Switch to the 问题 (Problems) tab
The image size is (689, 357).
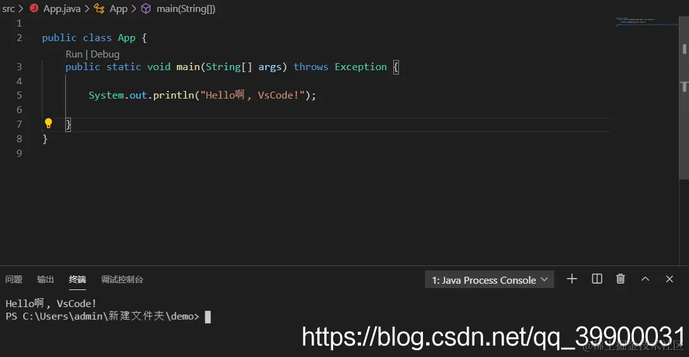point(14,279)
